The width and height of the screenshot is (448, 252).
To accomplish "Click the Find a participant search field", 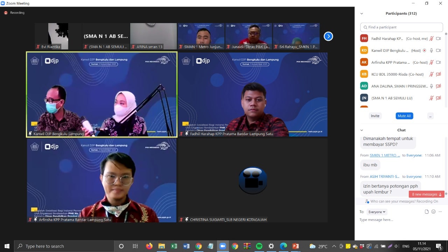I will tap(401, 27).
